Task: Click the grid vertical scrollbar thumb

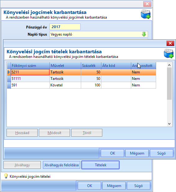Action: click(169, 84)
